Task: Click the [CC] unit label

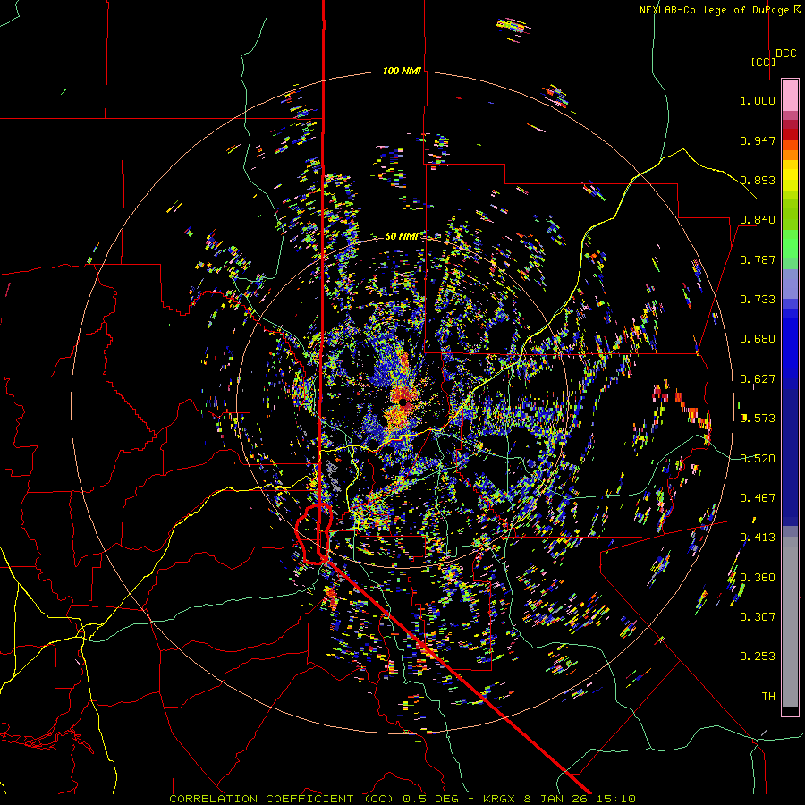Action: pyautogui.click(x=763, y=62)
